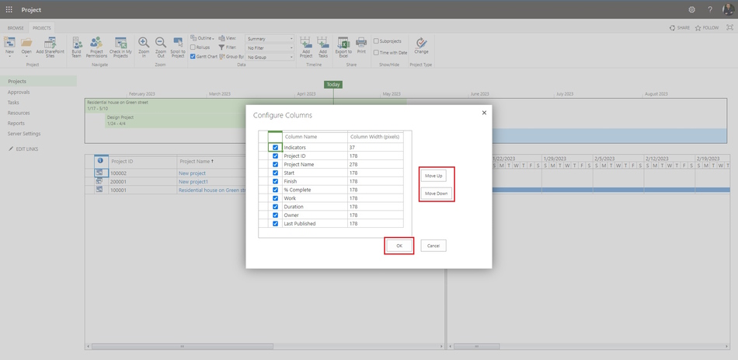Open Tasks in the sidebar

pos(13,103)
